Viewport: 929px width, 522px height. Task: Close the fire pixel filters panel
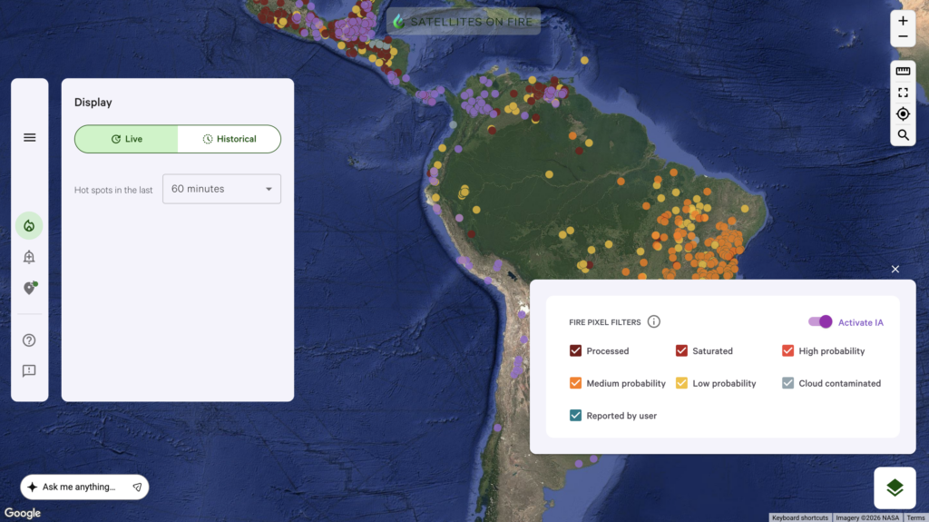click(x=895, y=270)
